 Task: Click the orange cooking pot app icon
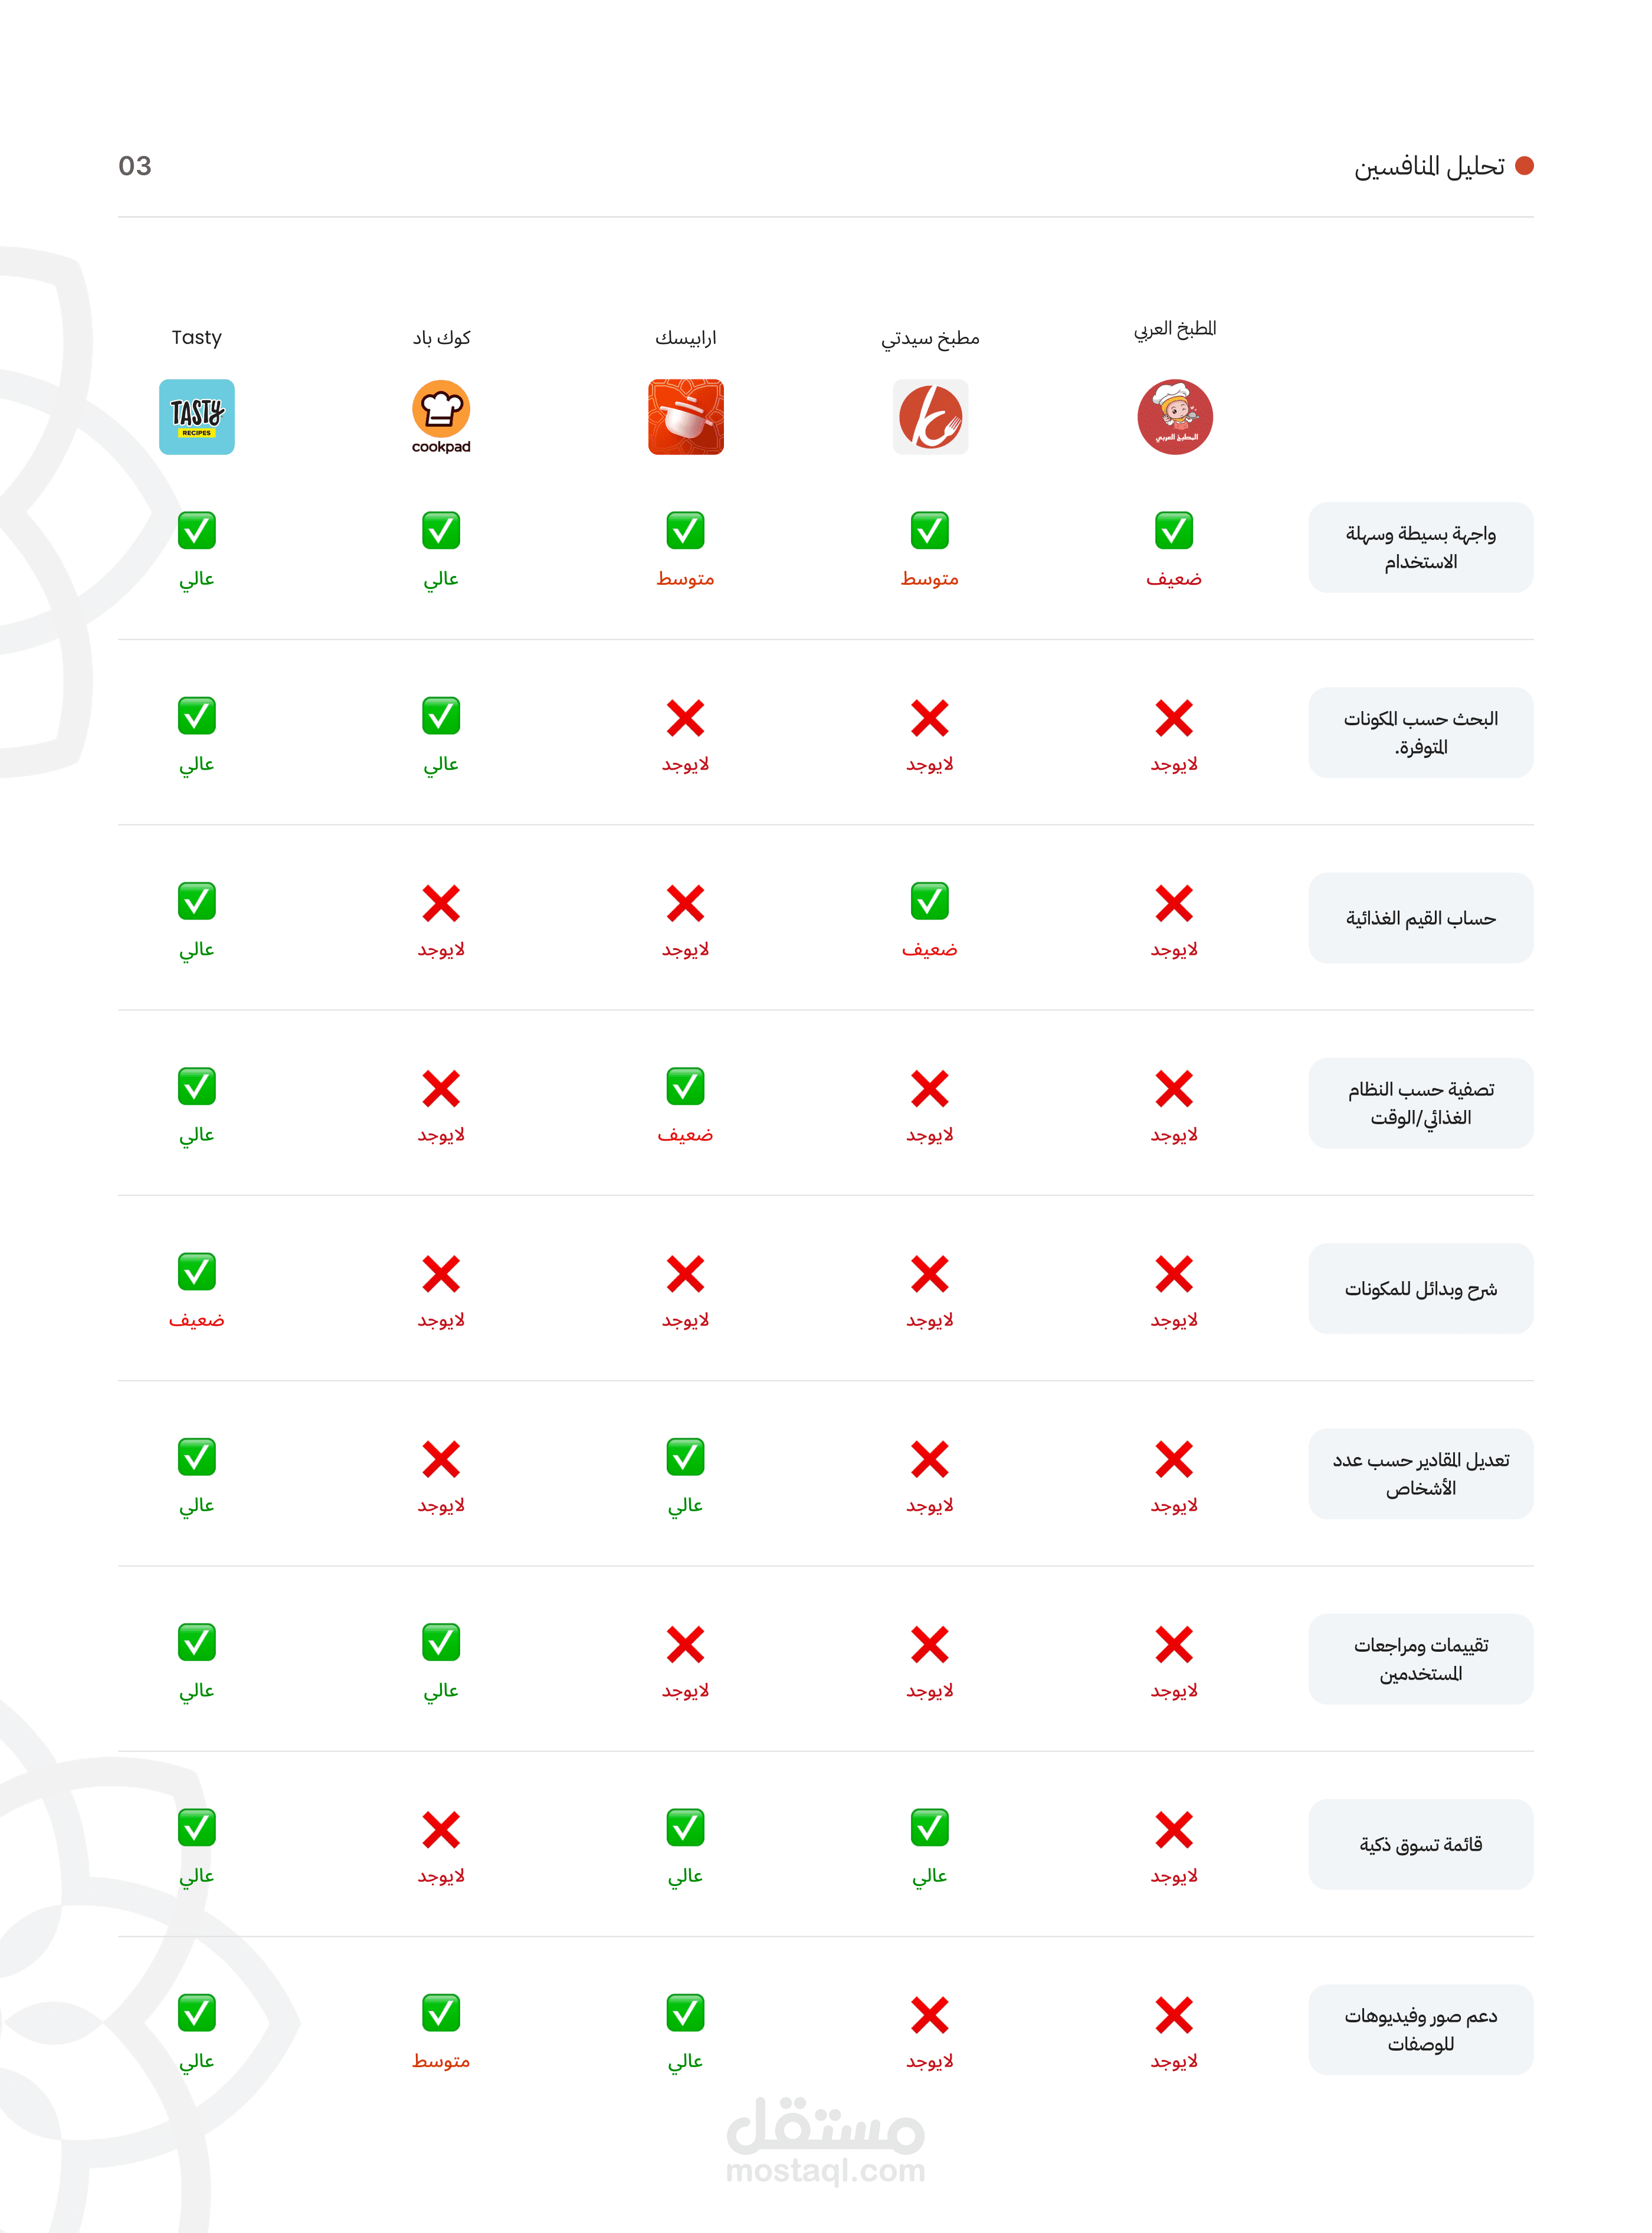click(686, 417)
